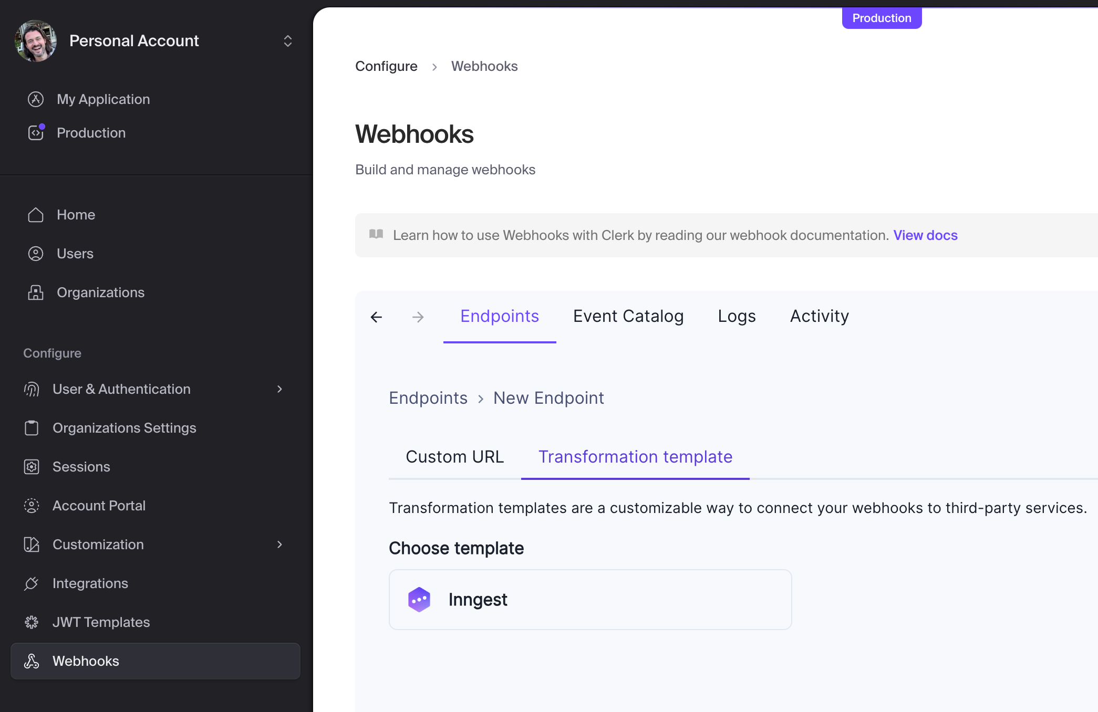The image size is (1098, 712).
Task: Click the JWT Templates snowflake icon
Action: pyautogui.click(x=32, y=622)
